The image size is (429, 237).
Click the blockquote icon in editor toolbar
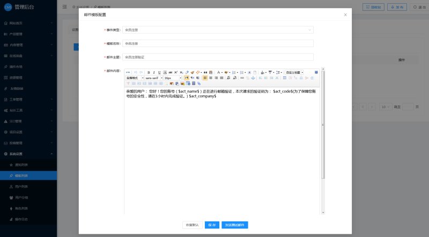click(x=205, y=72)
